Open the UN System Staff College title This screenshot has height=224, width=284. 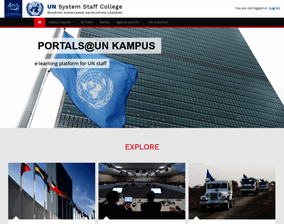pos(84,7)
